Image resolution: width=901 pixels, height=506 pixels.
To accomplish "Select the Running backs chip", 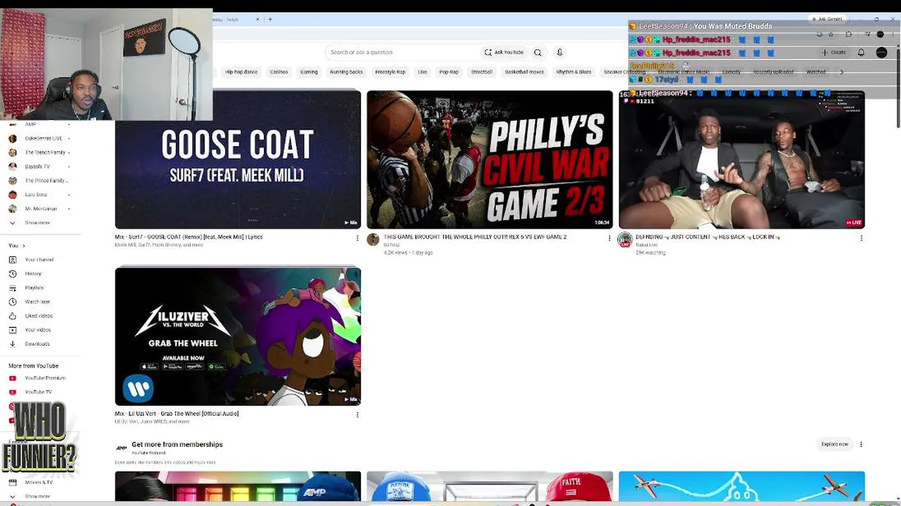I will [346, 72].
